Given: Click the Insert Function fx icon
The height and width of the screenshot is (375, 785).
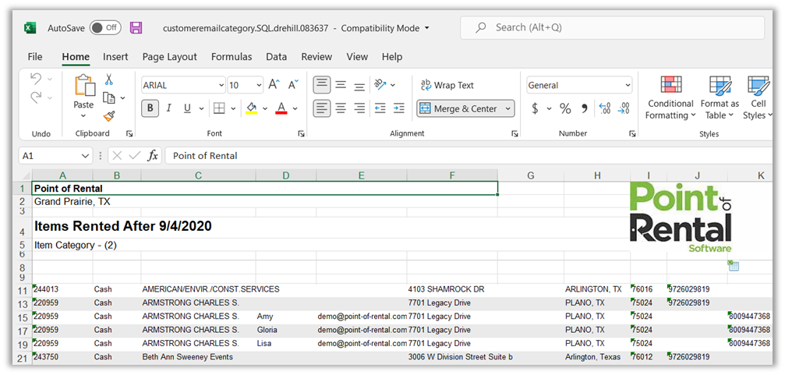Looking at the screenshot, I should pos(153,156).
